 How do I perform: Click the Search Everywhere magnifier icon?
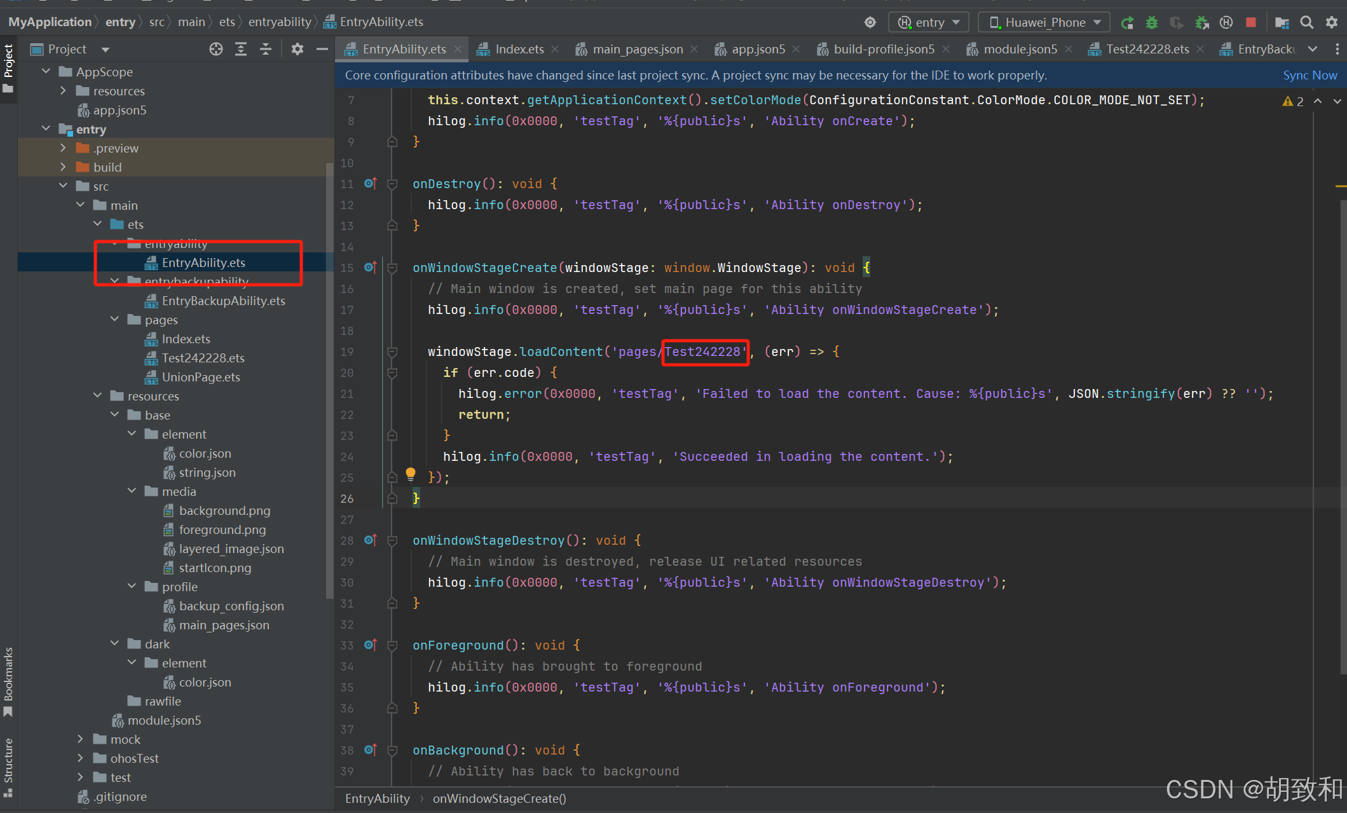[x=1306, y=23]
